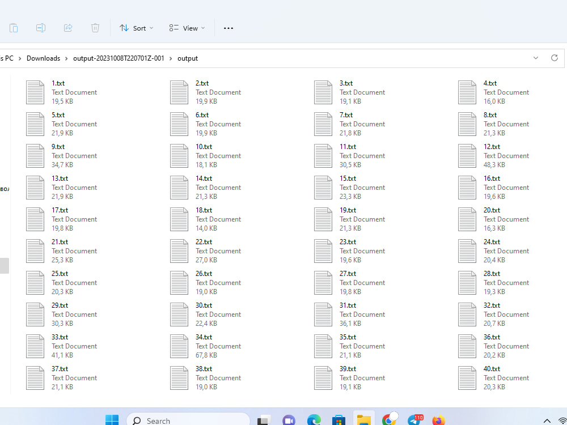Click the file name 39.txt
Image resolution: width=567 pixels, height=425 pixels.
tap(348, 369)
